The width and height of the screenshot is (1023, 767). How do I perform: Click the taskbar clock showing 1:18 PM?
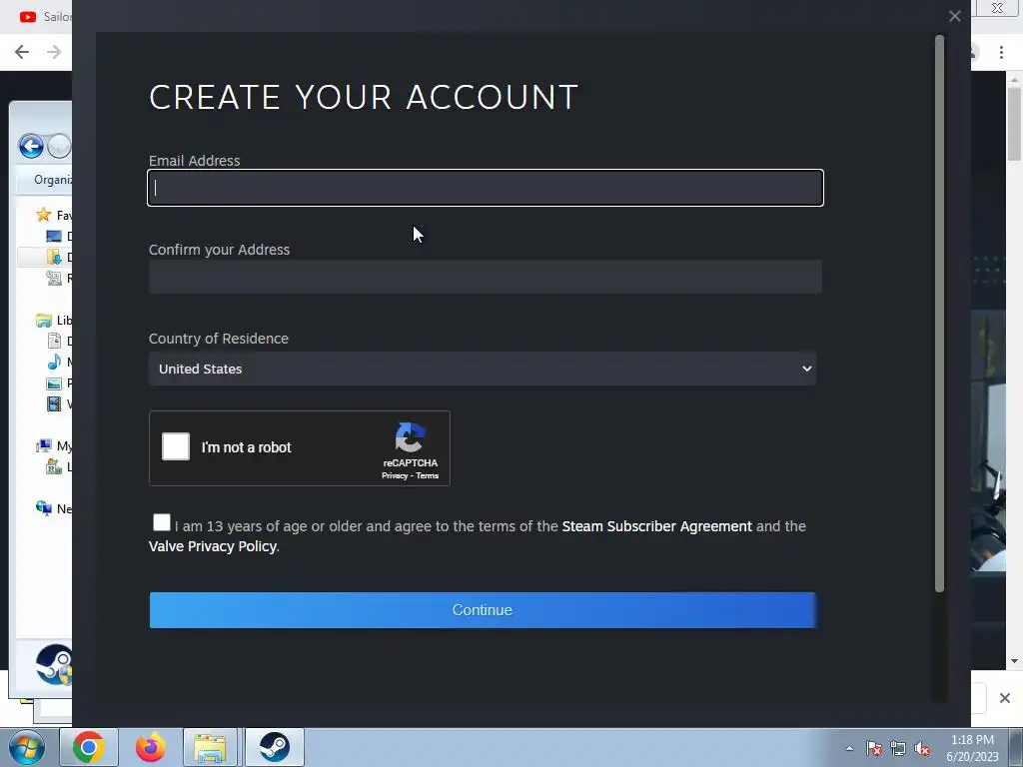972,748
